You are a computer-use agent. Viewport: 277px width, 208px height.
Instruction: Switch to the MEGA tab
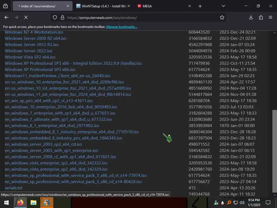point(164,6)
